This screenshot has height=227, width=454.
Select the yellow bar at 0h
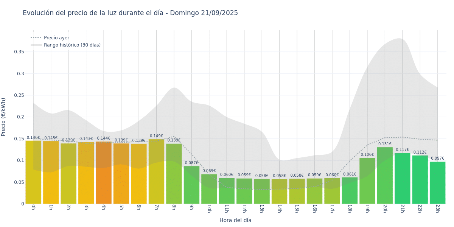click(33, 172)
